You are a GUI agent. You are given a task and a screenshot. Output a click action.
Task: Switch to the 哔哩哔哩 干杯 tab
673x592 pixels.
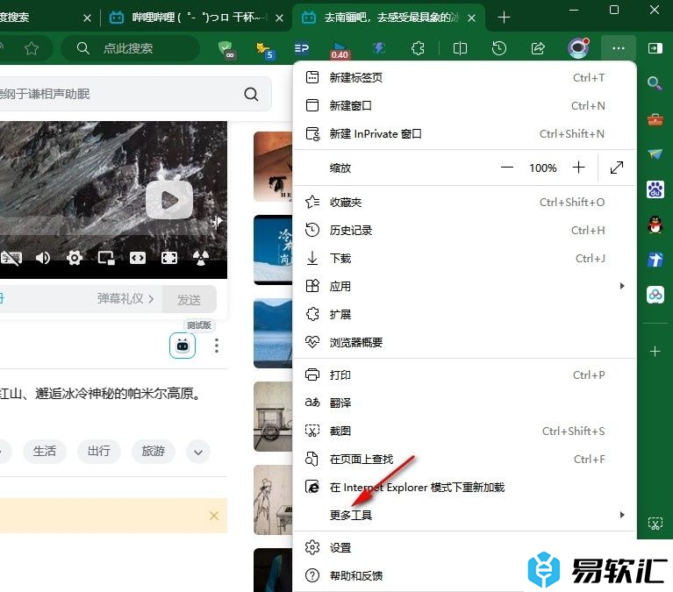click(x=196, y=18)
